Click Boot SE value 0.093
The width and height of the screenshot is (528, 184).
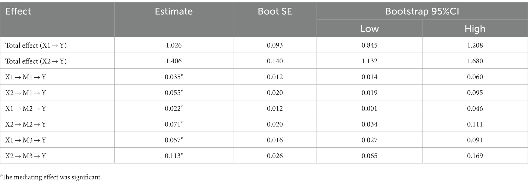click(x=275, y=45)
